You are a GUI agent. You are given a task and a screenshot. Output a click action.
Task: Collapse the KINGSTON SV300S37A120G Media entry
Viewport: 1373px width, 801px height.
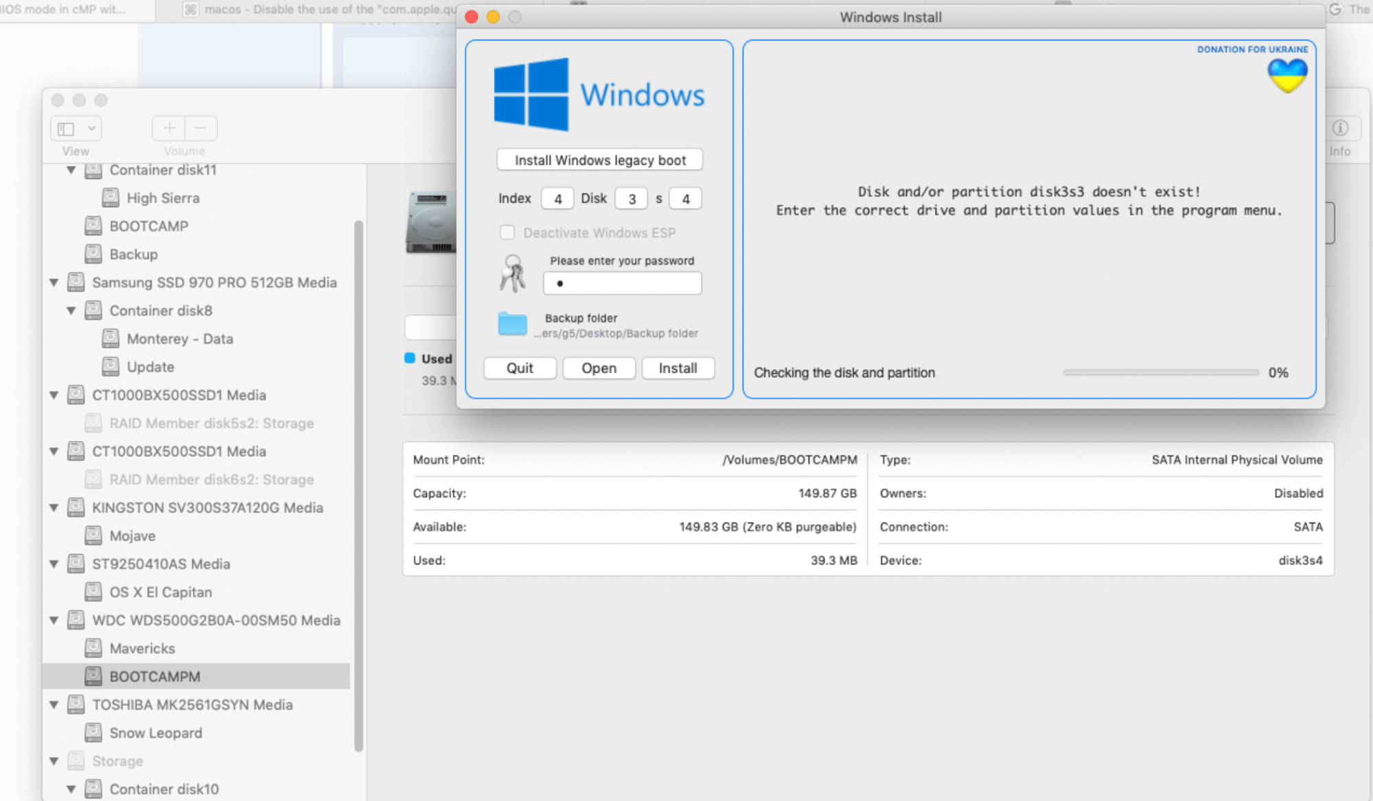[54, 507]
